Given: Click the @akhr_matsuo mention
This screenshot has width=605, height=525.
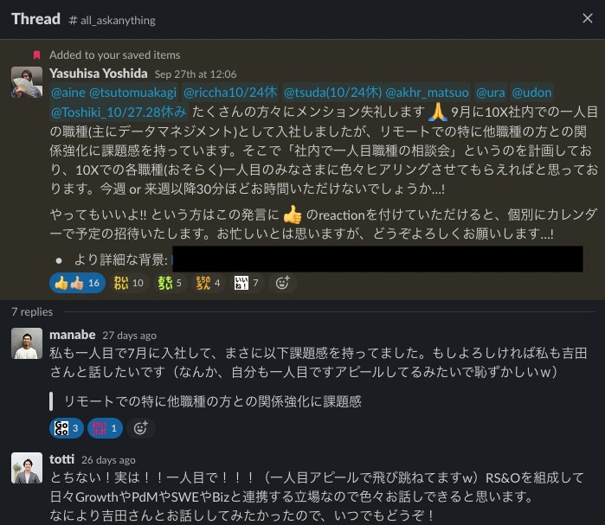Looking at the screenshot, I should [x=427, y=93].
